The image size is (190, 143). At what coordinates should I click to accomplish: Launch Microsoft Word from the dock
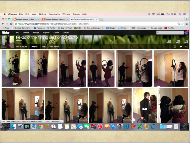coord(126,126)
